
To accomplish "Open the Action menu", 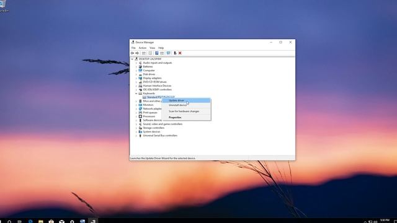I will [142, 48].
